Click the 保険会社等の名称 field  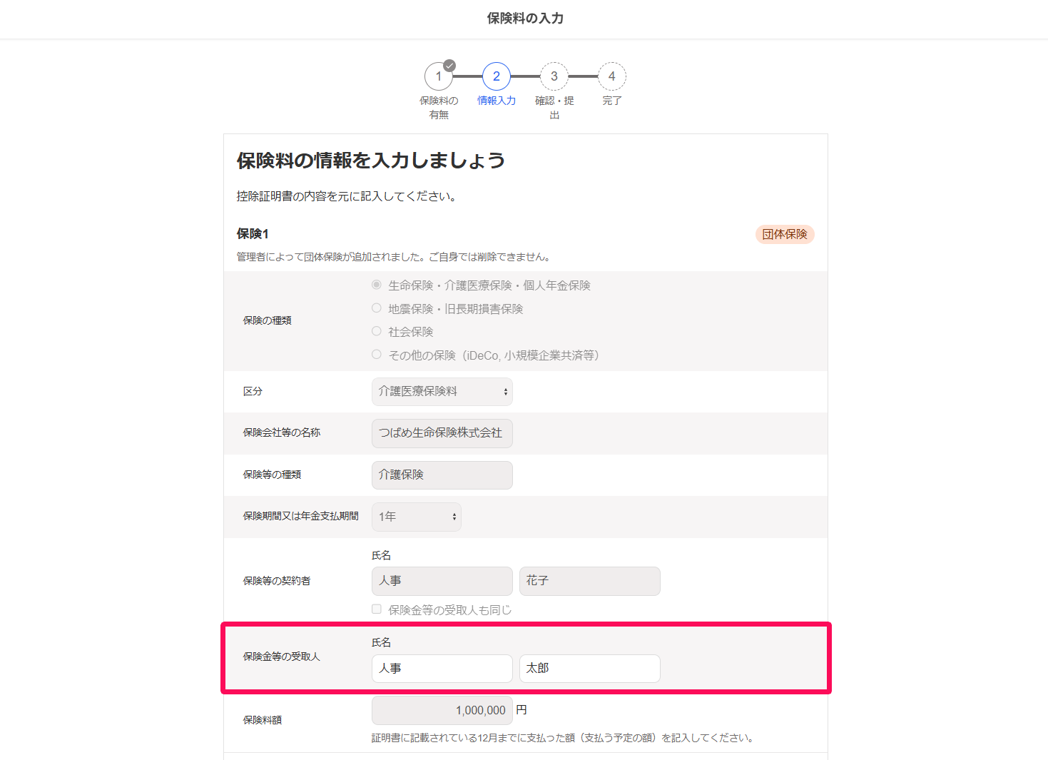[442, 433]
